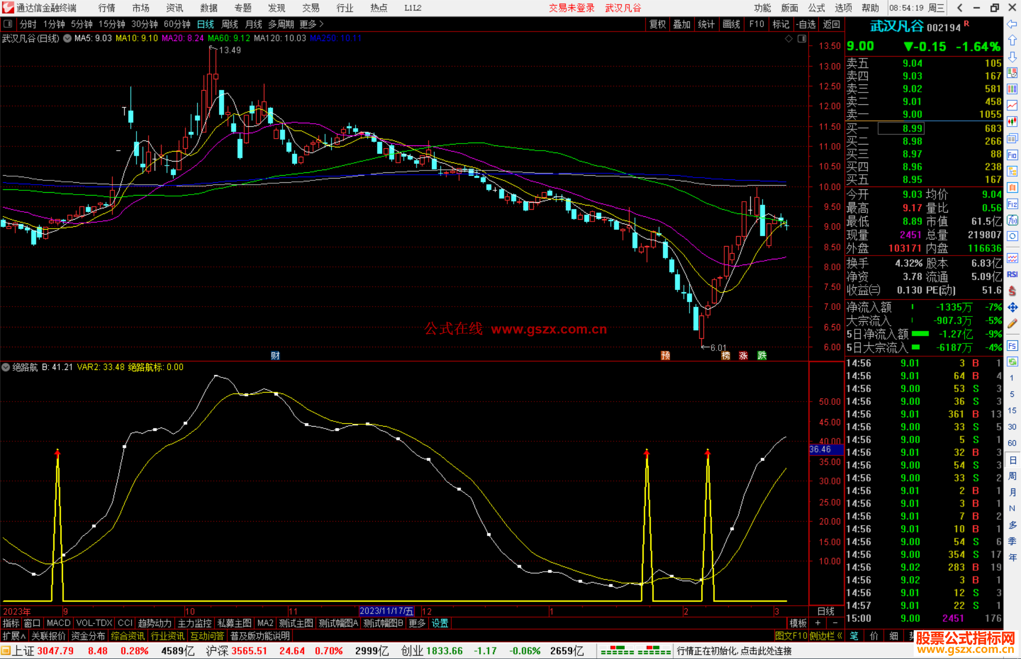Click the F12 icon in right sidebar

click(1012, 204)
